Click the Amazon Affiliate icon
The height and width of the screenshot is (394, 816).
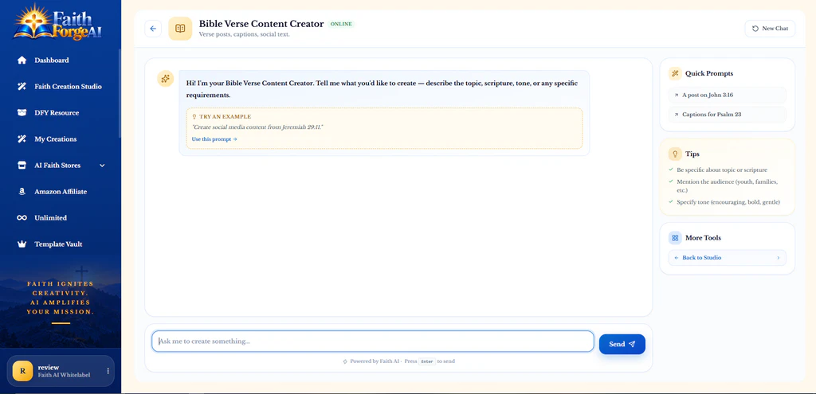pos(22,191)
